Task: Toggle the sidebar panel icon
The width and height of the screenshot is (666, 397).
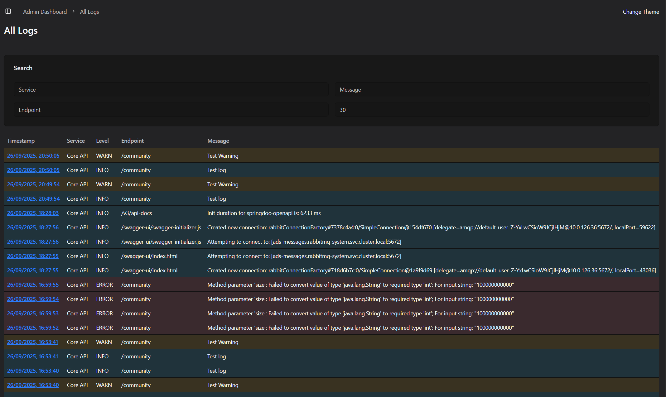Action: 8,12
